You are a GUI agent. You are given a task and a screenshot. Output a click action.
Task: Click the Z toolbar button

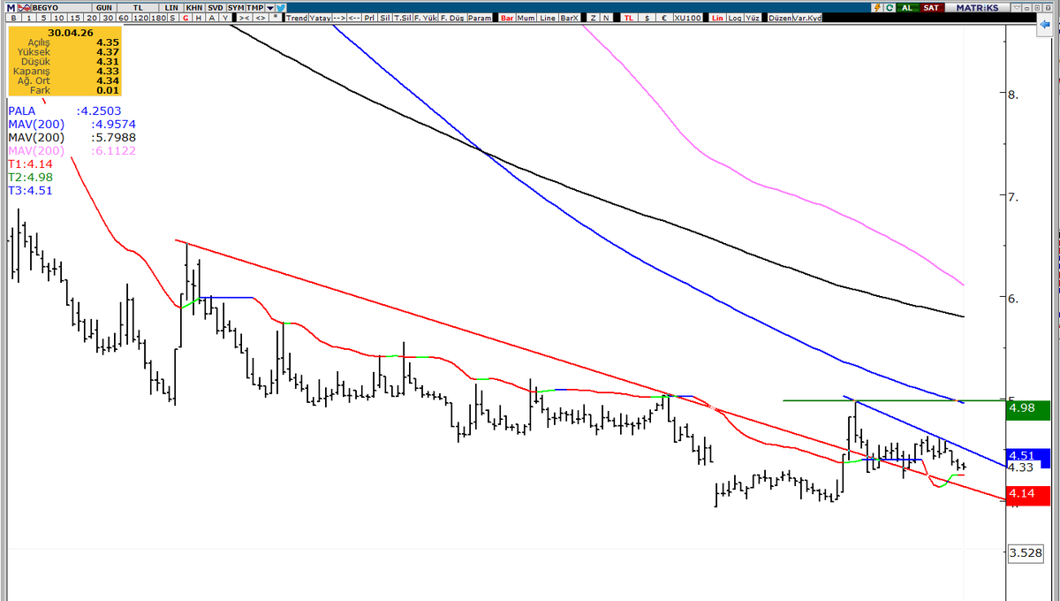594,18
